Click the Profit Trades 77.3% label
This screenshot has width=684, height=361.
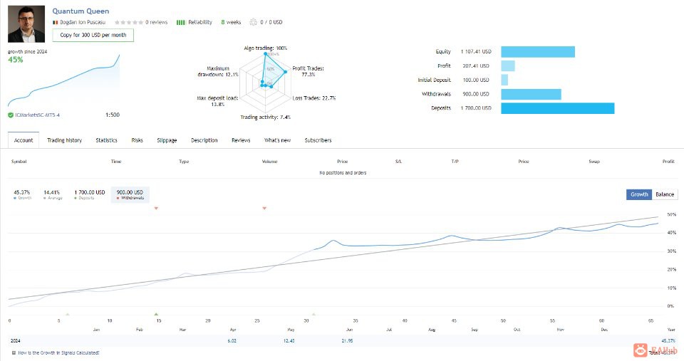tap(308, 71)
